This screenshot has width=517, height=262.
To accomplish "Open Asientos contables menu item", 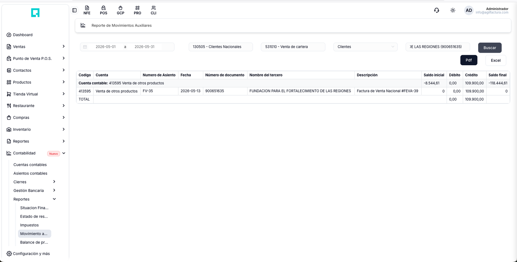I will [30, 173].
